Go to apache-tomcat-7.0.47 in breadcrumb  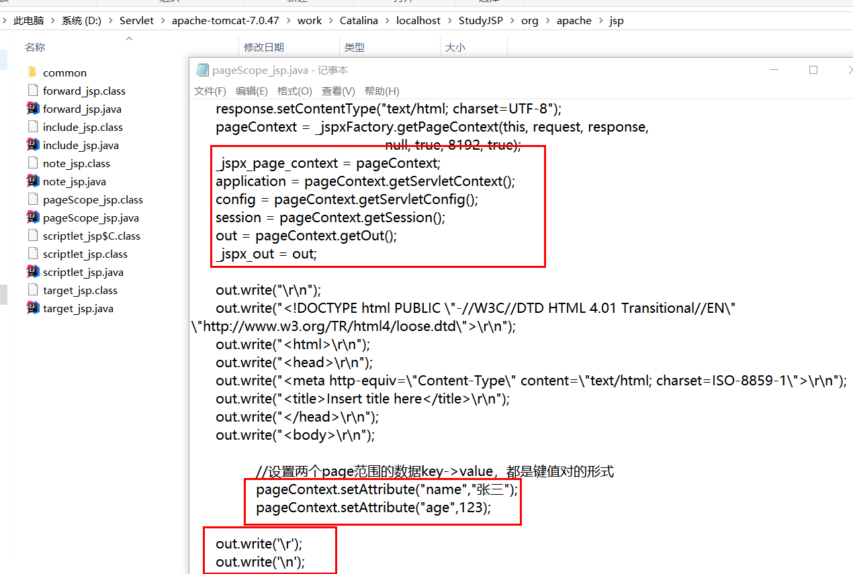tap(226, 21)
